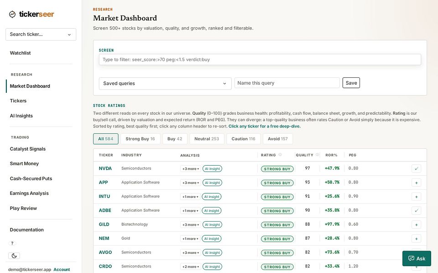Save the current query
438x273 pixels.
[351, 83]
